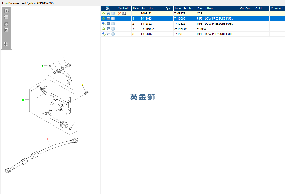Click the CAP description cell
285x194 pixels.
[217, 13]
